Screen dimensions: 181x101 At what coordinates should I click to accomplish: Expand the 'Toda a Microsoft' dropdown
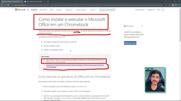141,10
